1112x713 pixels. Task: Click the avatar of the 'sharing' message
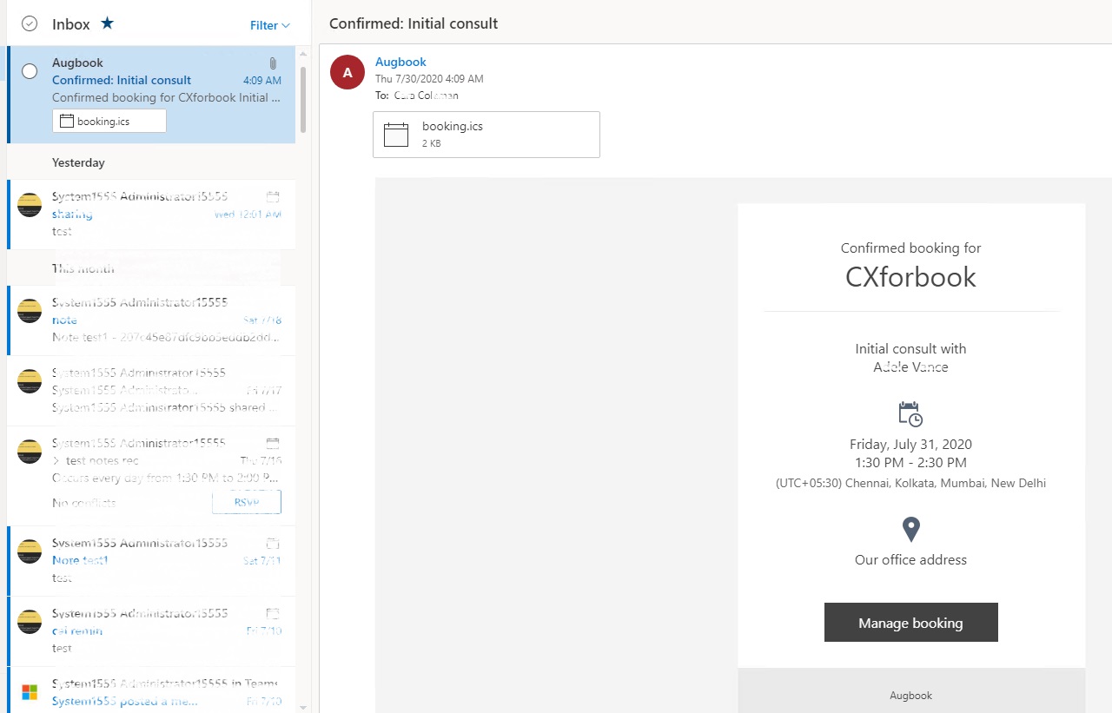(30, 205)
